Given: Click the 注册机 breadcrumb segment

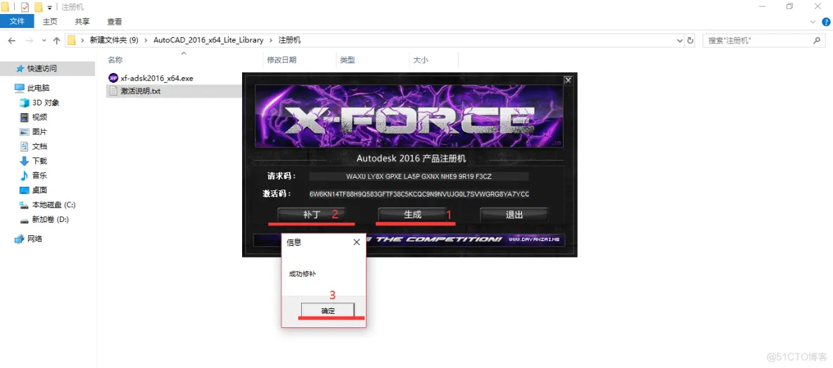Looking at the screenshot, I should [290, 40].
